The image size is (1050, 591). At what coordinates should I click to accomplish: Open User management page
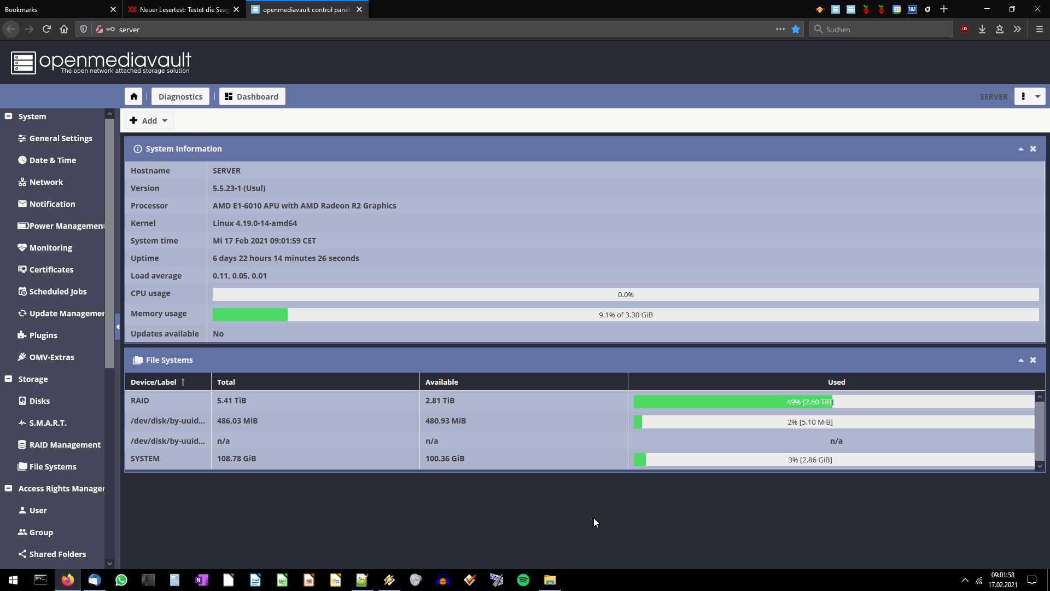[32, 511]
